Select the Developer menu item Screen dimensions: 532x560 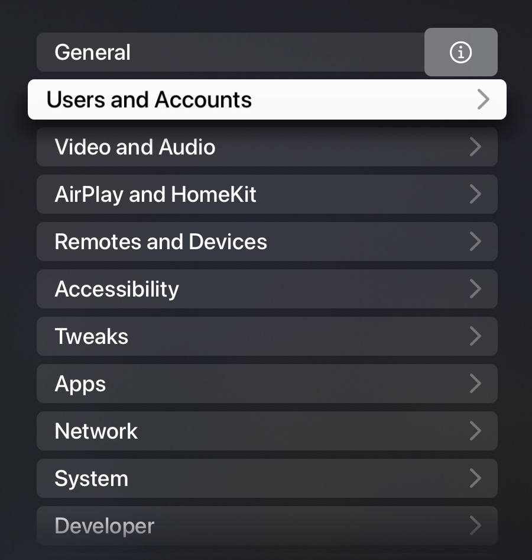(x=267, y=526)
